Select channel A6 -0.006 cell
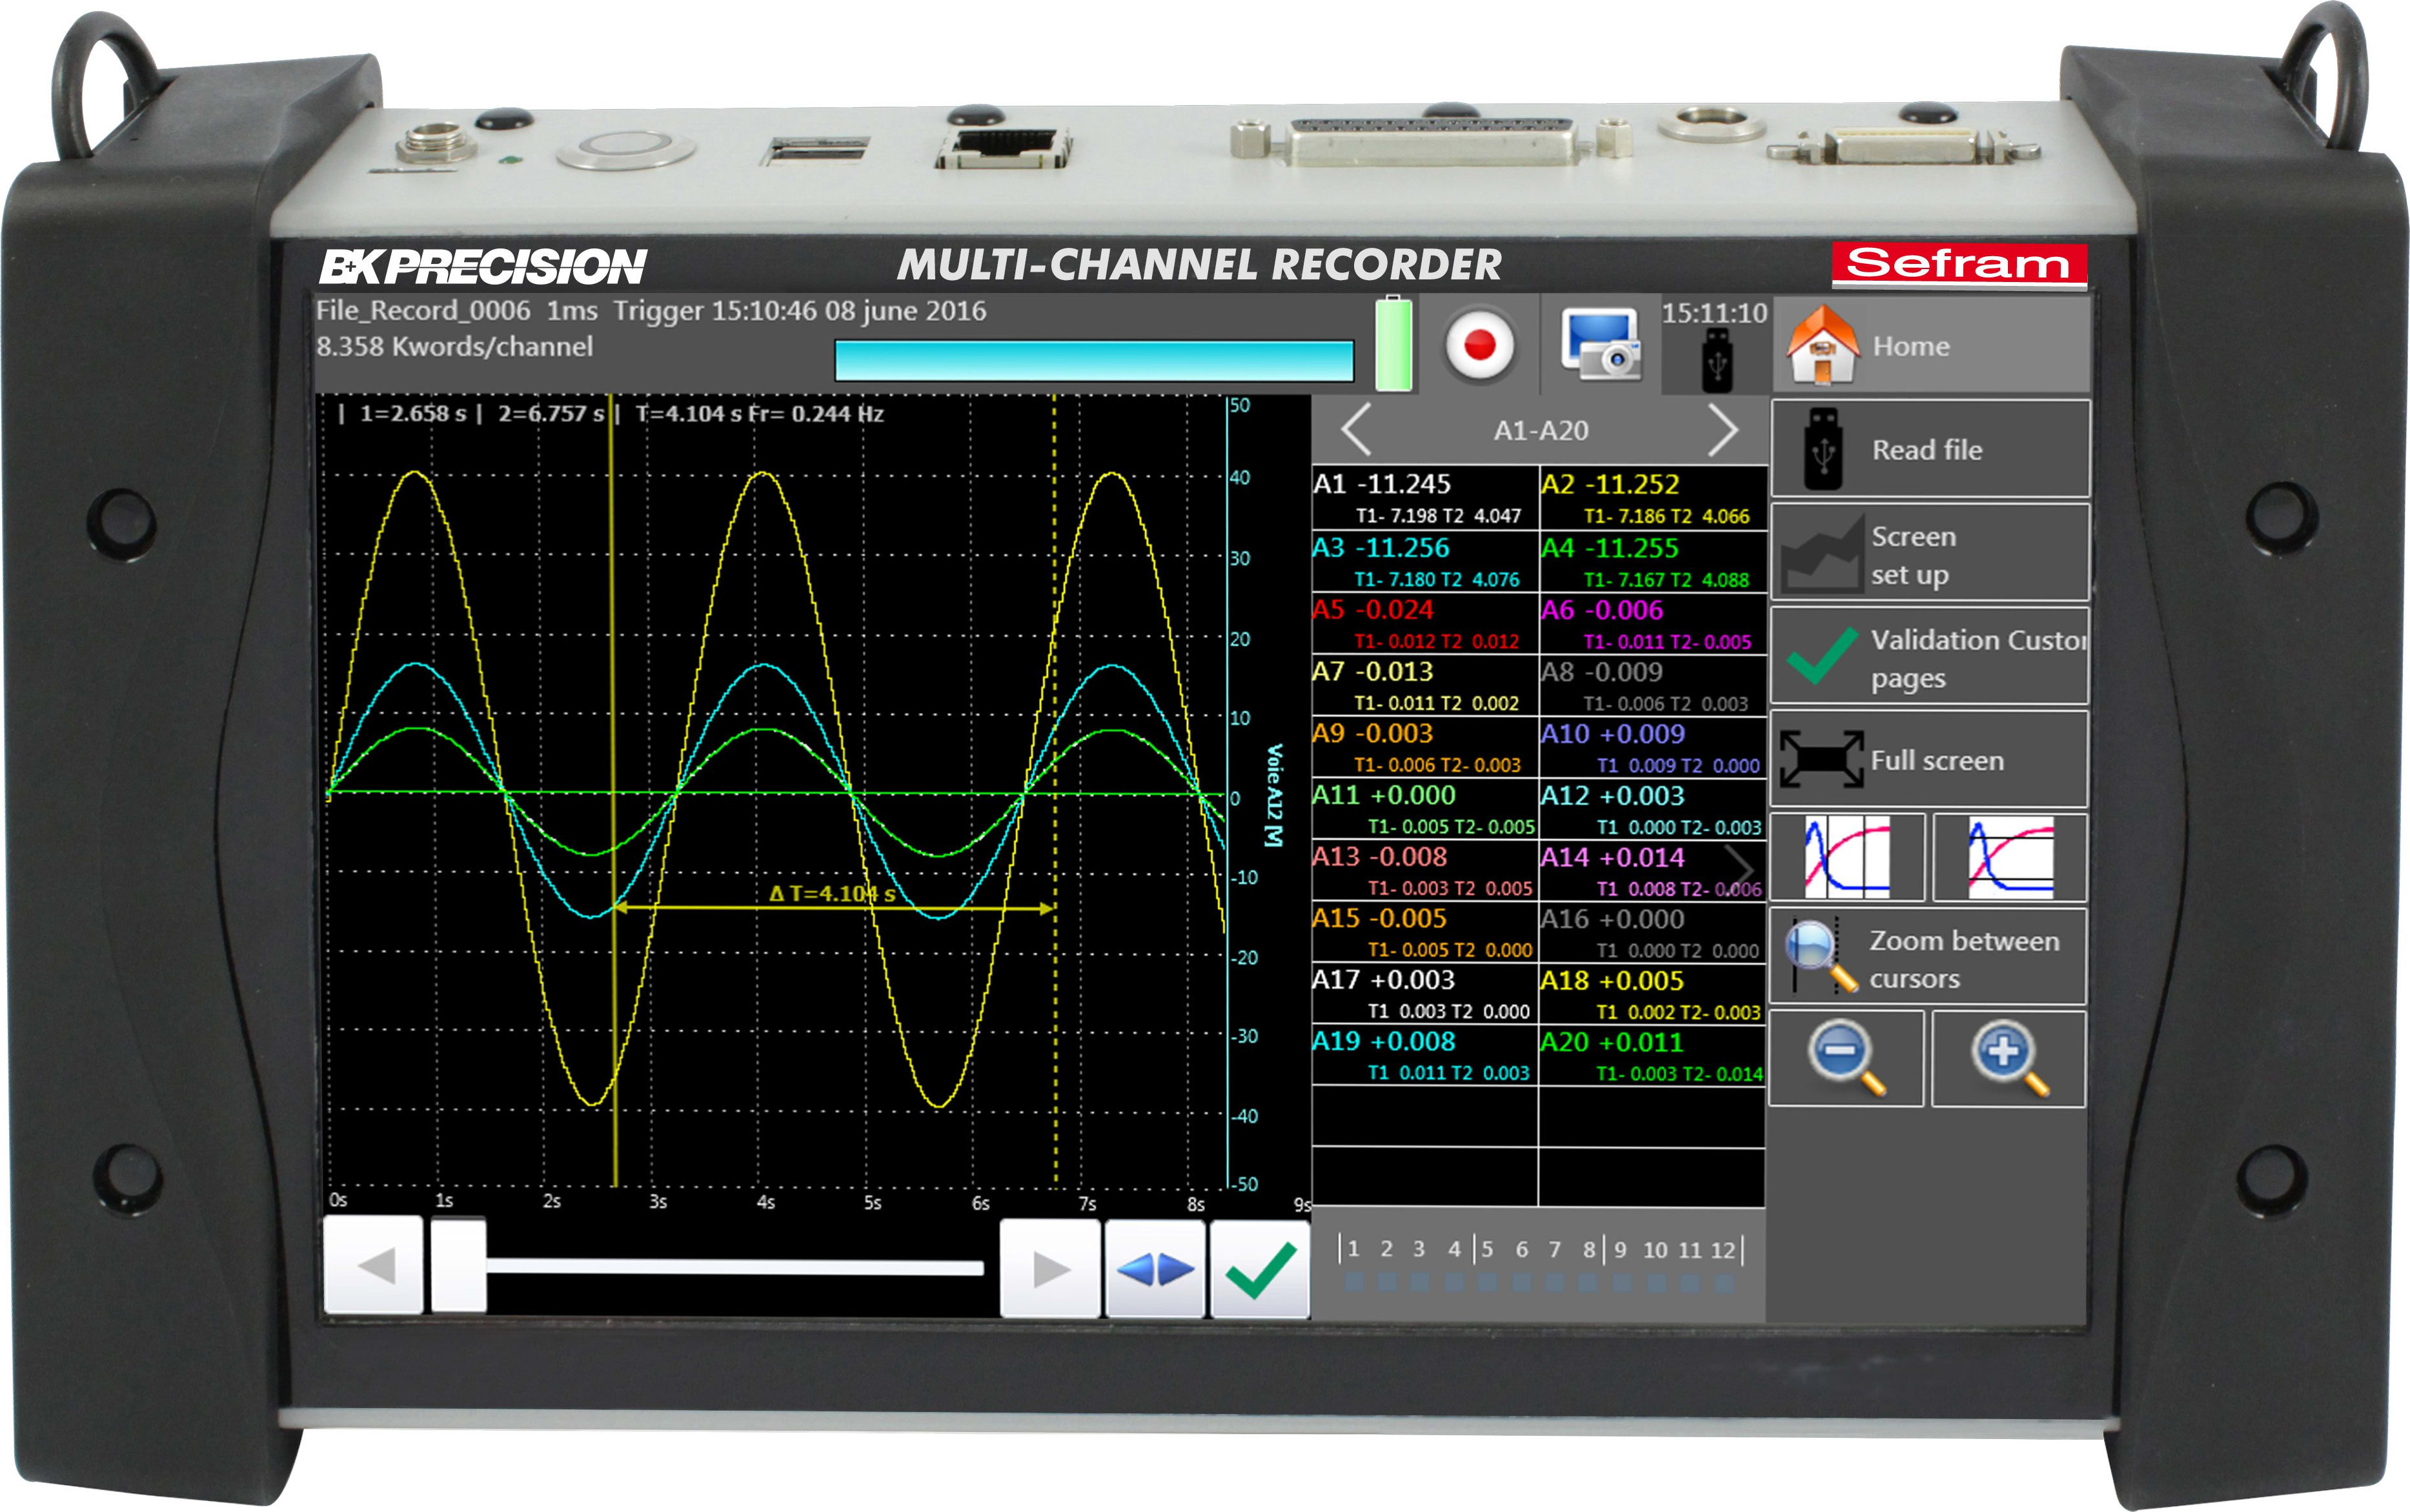Viewport: 2410px width, 1512px height. [x=1652, y=624]
